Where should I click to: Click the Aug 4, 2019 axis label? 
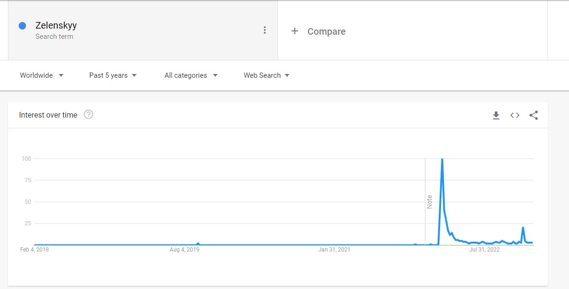[184, 250]
